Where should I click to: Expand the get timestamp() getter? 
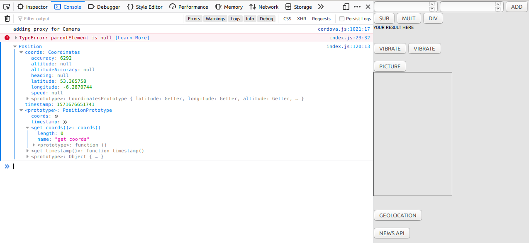[27, 151]
